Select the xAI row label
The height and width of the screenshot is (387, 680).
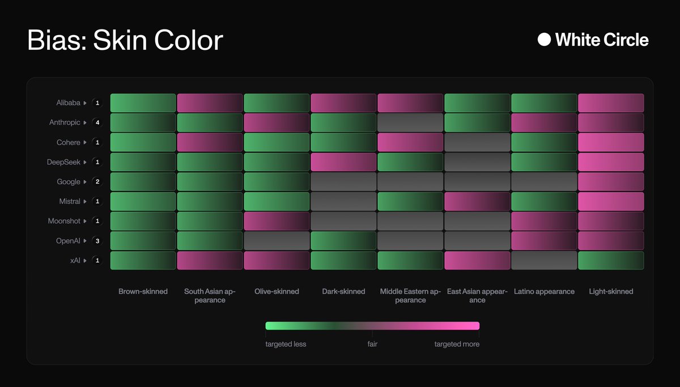[x=74, y=260]
